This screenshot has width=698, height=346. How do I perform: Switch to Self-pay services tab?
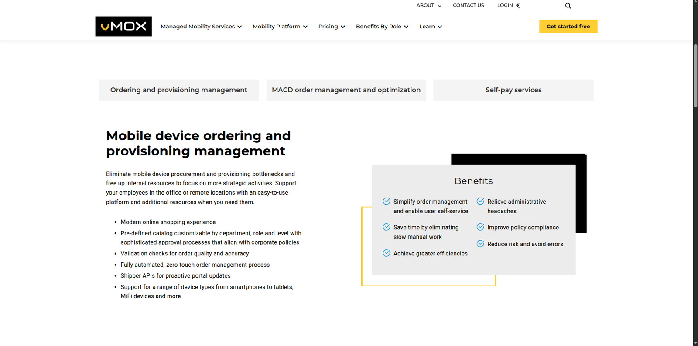(x=513, y=90)
